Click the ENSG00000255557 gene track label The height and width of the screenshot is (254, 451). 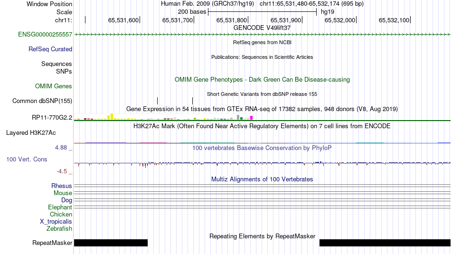coord(45,35)
